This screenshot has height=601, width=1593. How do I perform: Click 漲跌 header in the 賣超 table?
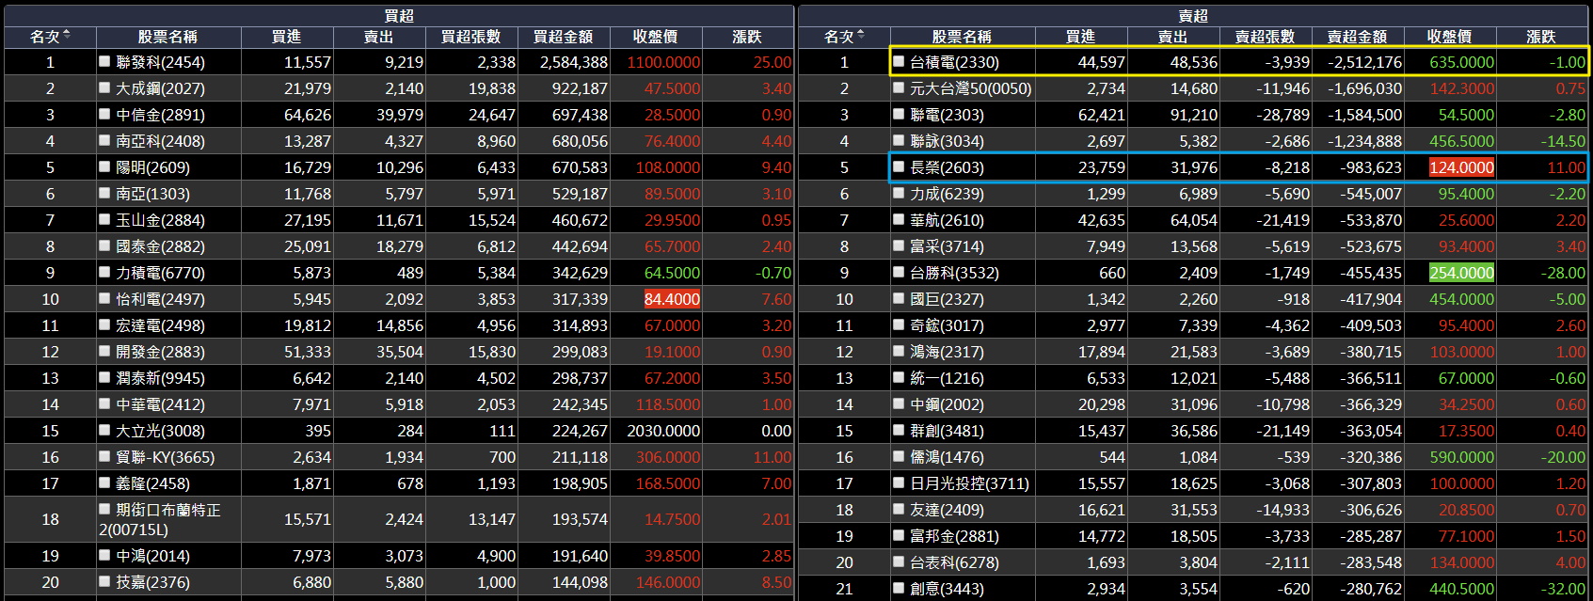1541,37
